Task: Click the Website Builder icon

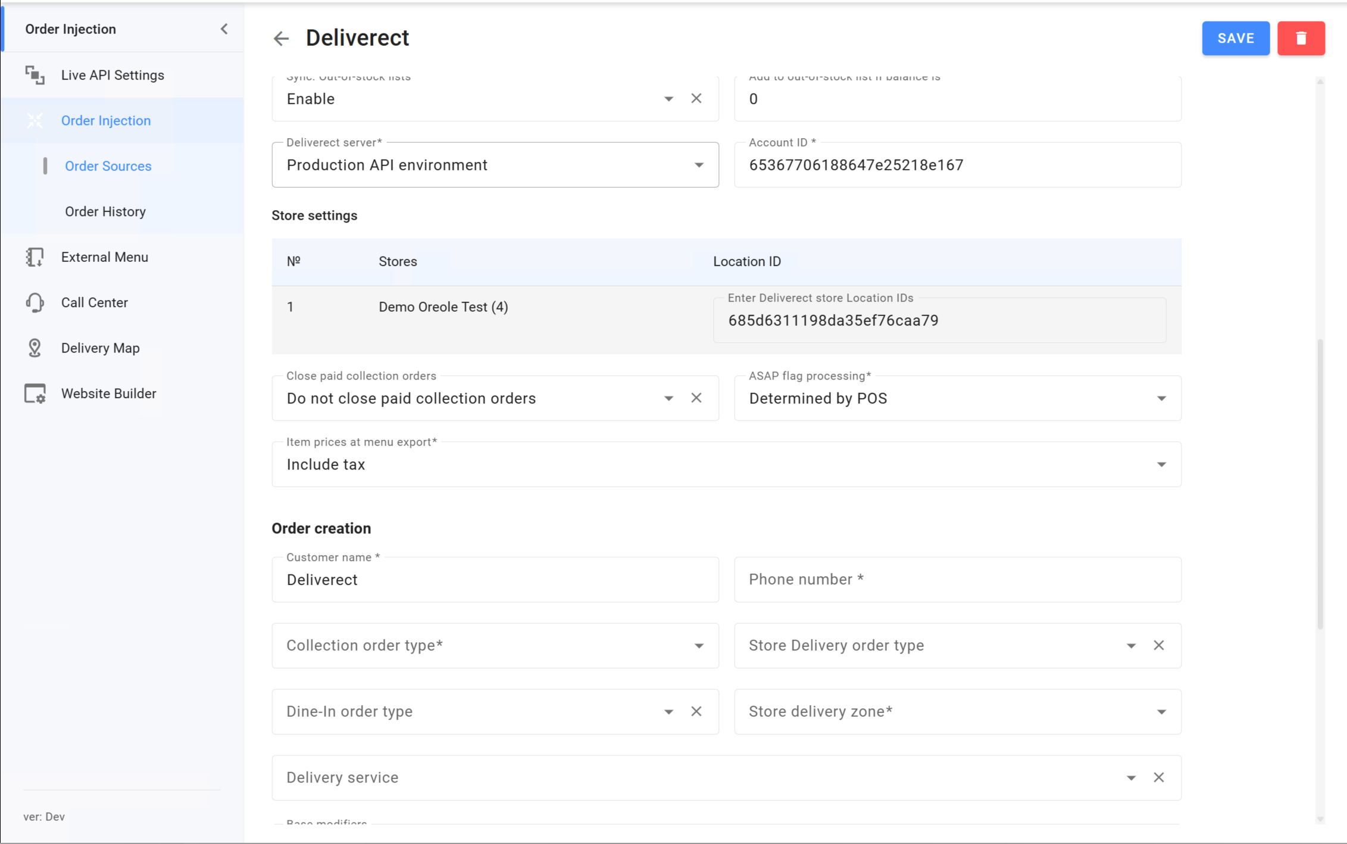Action: point(35,393)
